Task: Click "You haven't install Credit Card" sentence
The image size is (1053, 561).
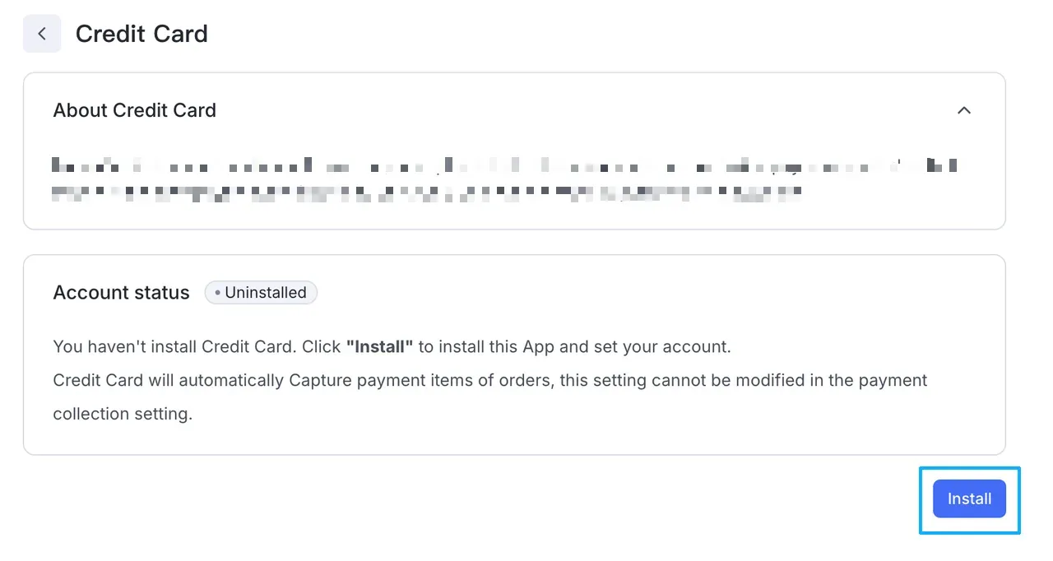Action: tap(173, 346)
